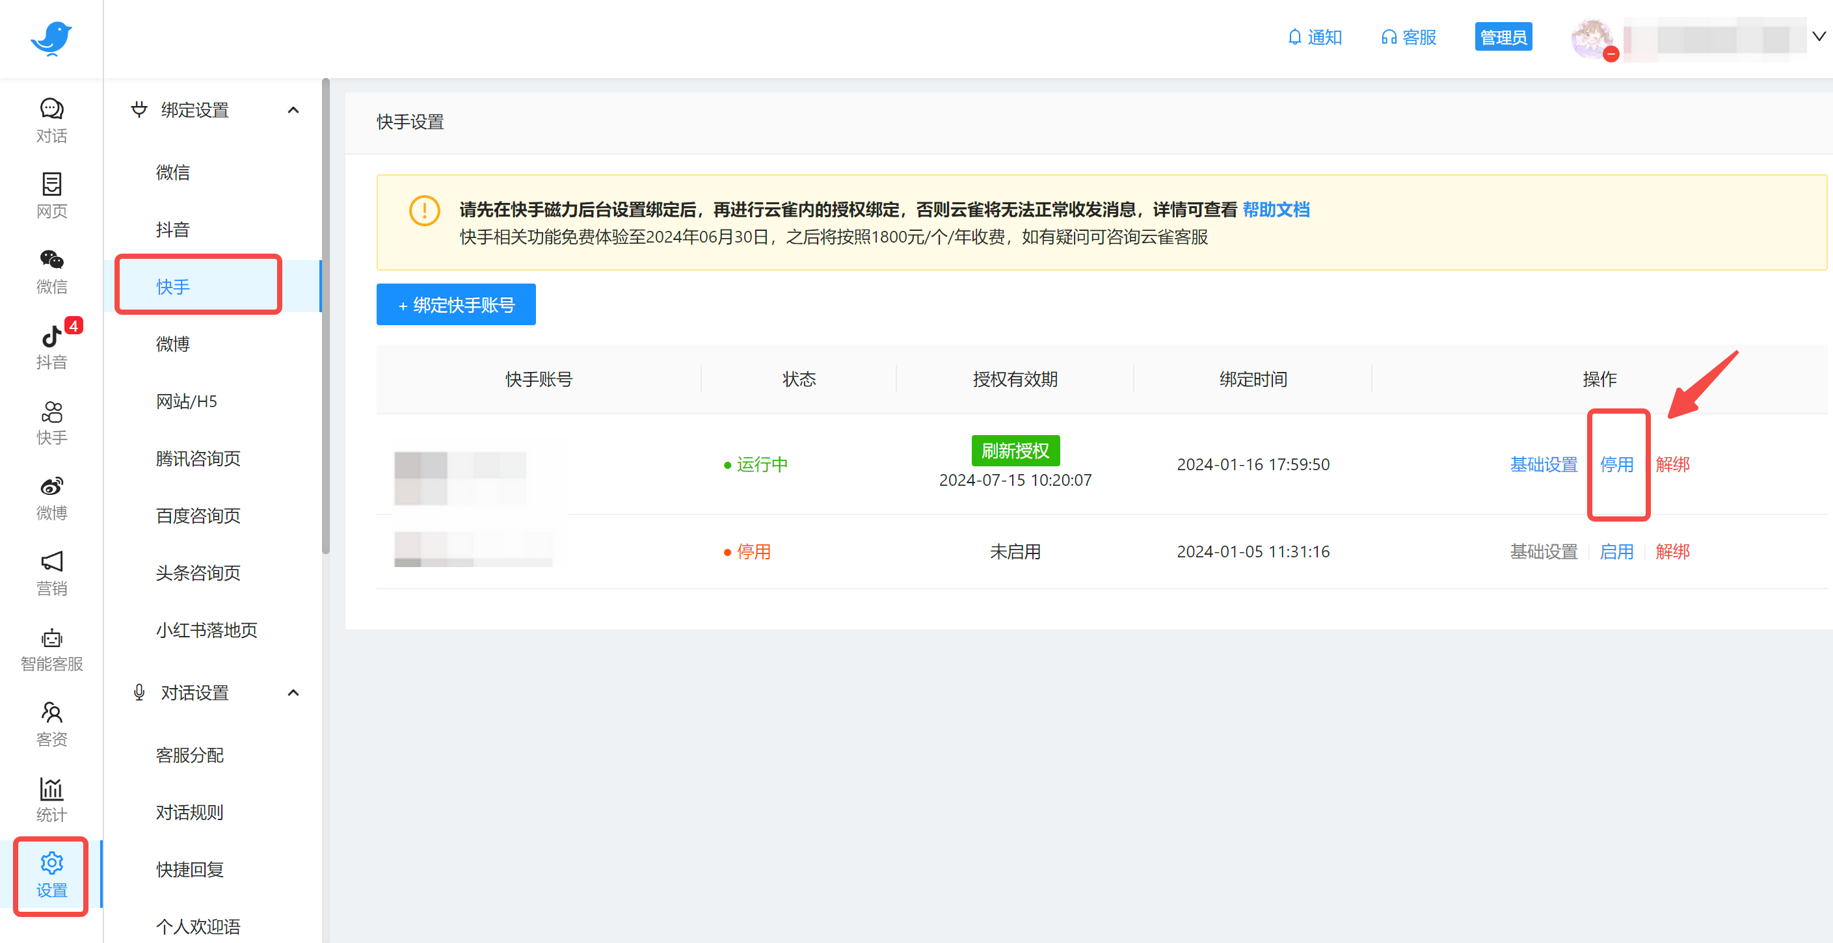
Task: Open the 微博 channel panel
Action: [51, 497]
